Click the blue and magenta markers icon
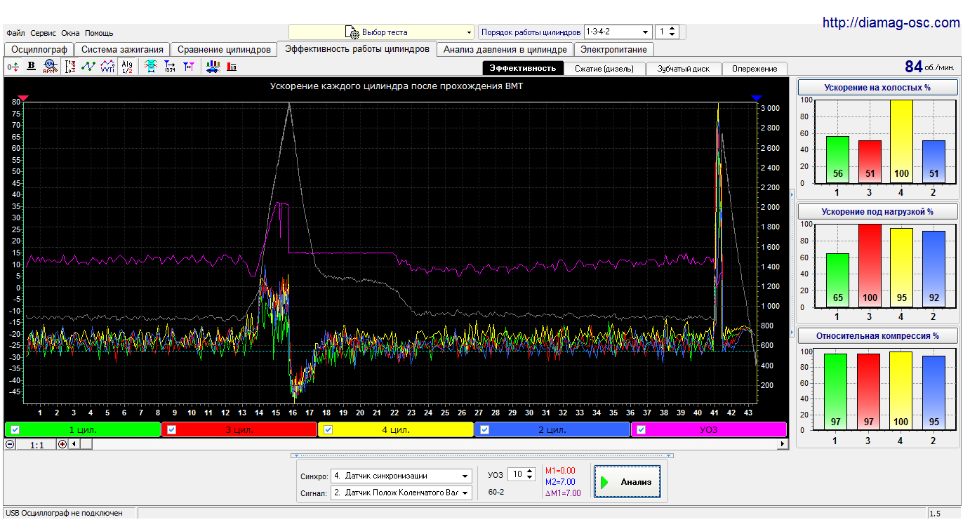Image resolution: width=970 pixels, height=522 pixels. 188,67
